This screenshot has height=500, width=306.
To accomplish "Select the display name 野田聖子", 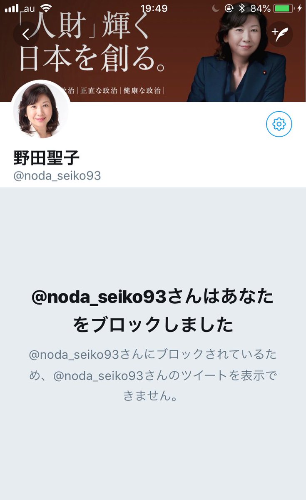I will click(x=46, y=158).
